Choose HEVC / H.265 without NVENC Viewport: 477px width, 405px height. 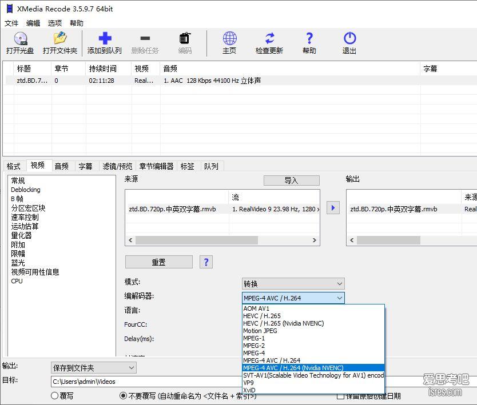[x=313, y=316]
